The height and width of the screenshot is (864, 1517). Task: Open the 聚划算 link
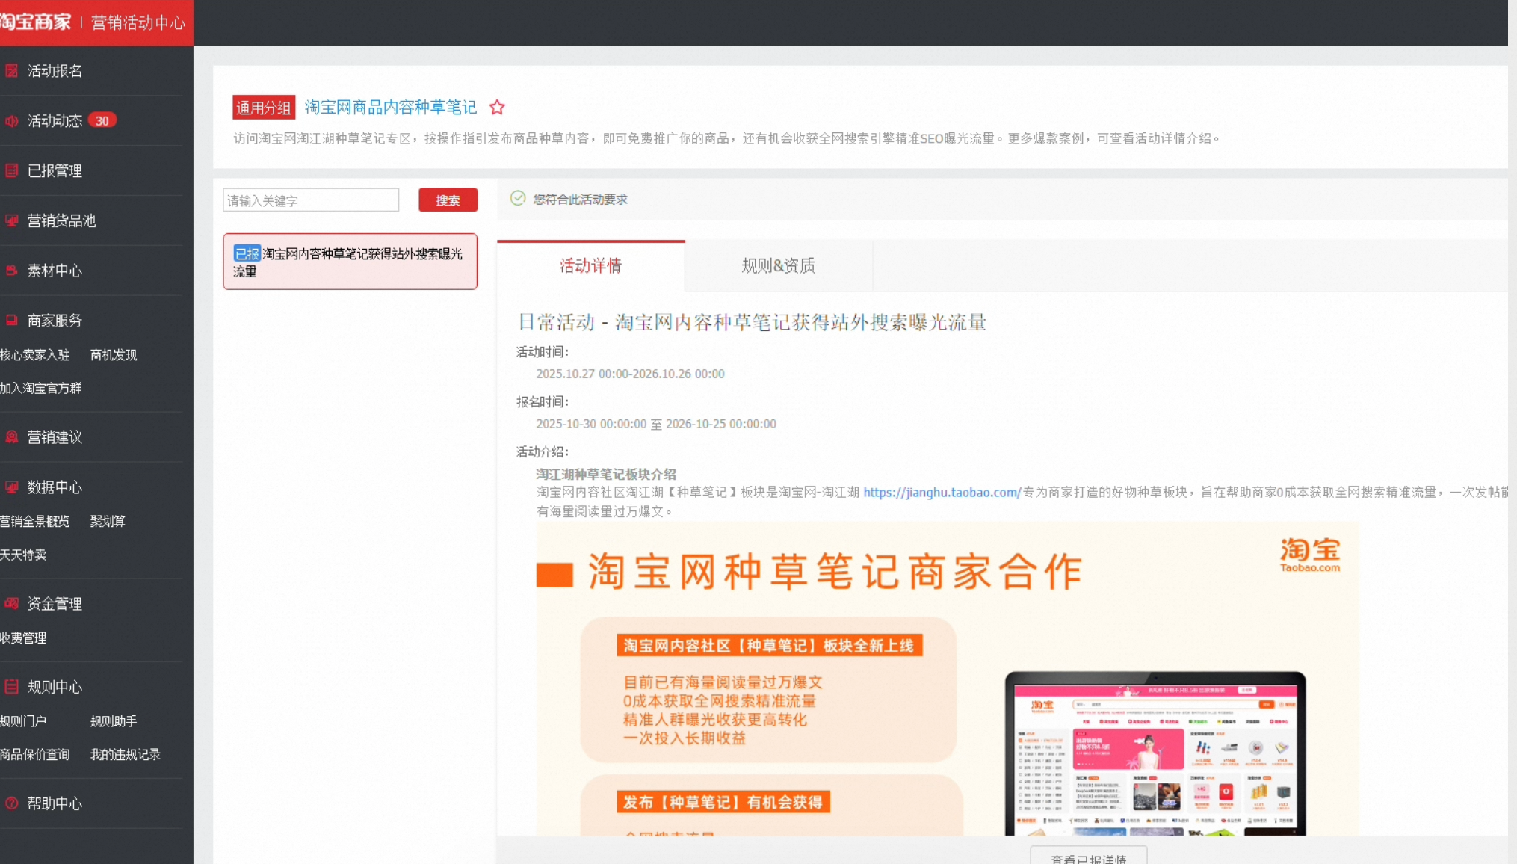pos(108,522)
